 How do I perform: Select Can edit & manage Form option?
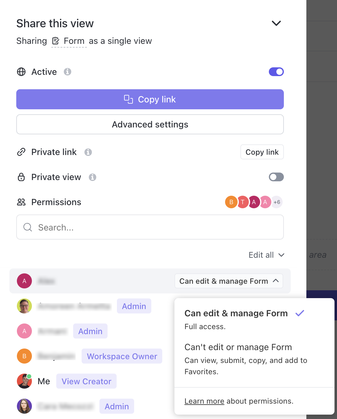236,313
